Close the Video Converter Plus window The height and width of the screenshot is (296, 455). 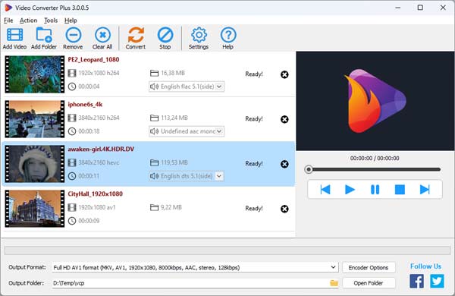[x=443, y=8]
